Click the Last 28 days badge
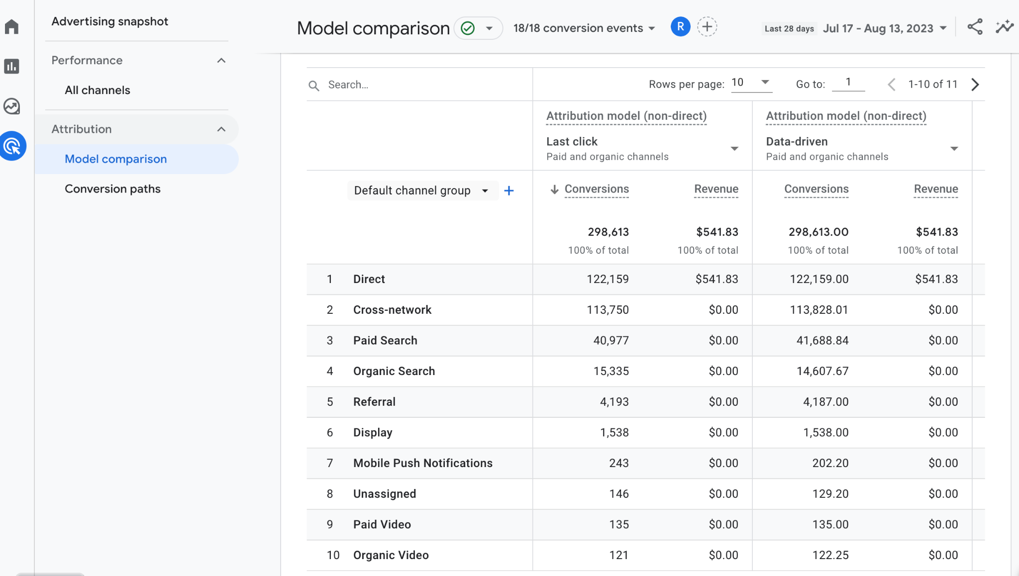Image resolution: width=1019 pixels, height=576 pixels. click(x=789, y=29)
